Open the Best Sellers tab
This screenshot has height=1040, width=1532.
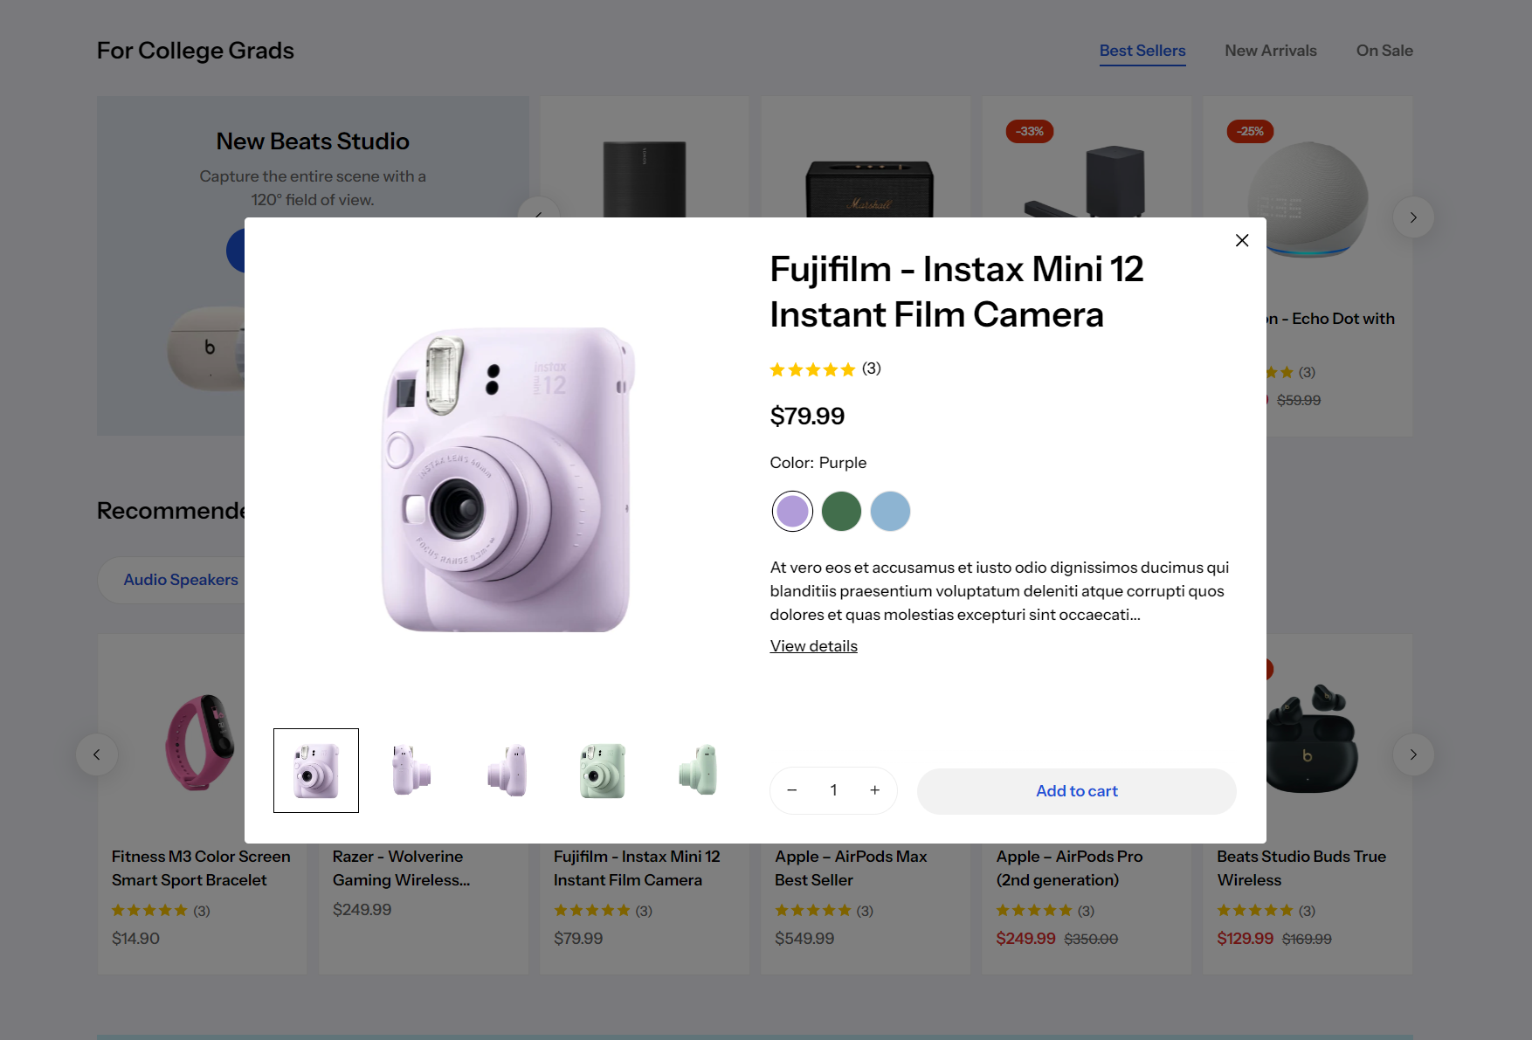(1142, 51)
